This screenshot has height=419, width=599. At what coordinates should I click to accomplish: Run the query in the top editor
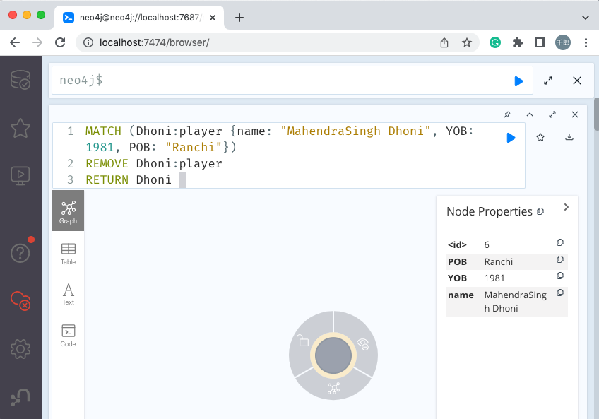(x=518, y=81)
